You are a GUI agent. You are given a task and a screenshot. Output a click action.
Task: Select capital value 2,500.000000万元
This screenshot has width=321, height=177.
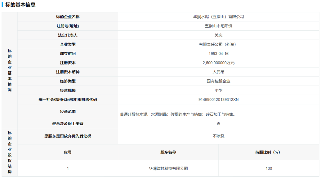218,63
